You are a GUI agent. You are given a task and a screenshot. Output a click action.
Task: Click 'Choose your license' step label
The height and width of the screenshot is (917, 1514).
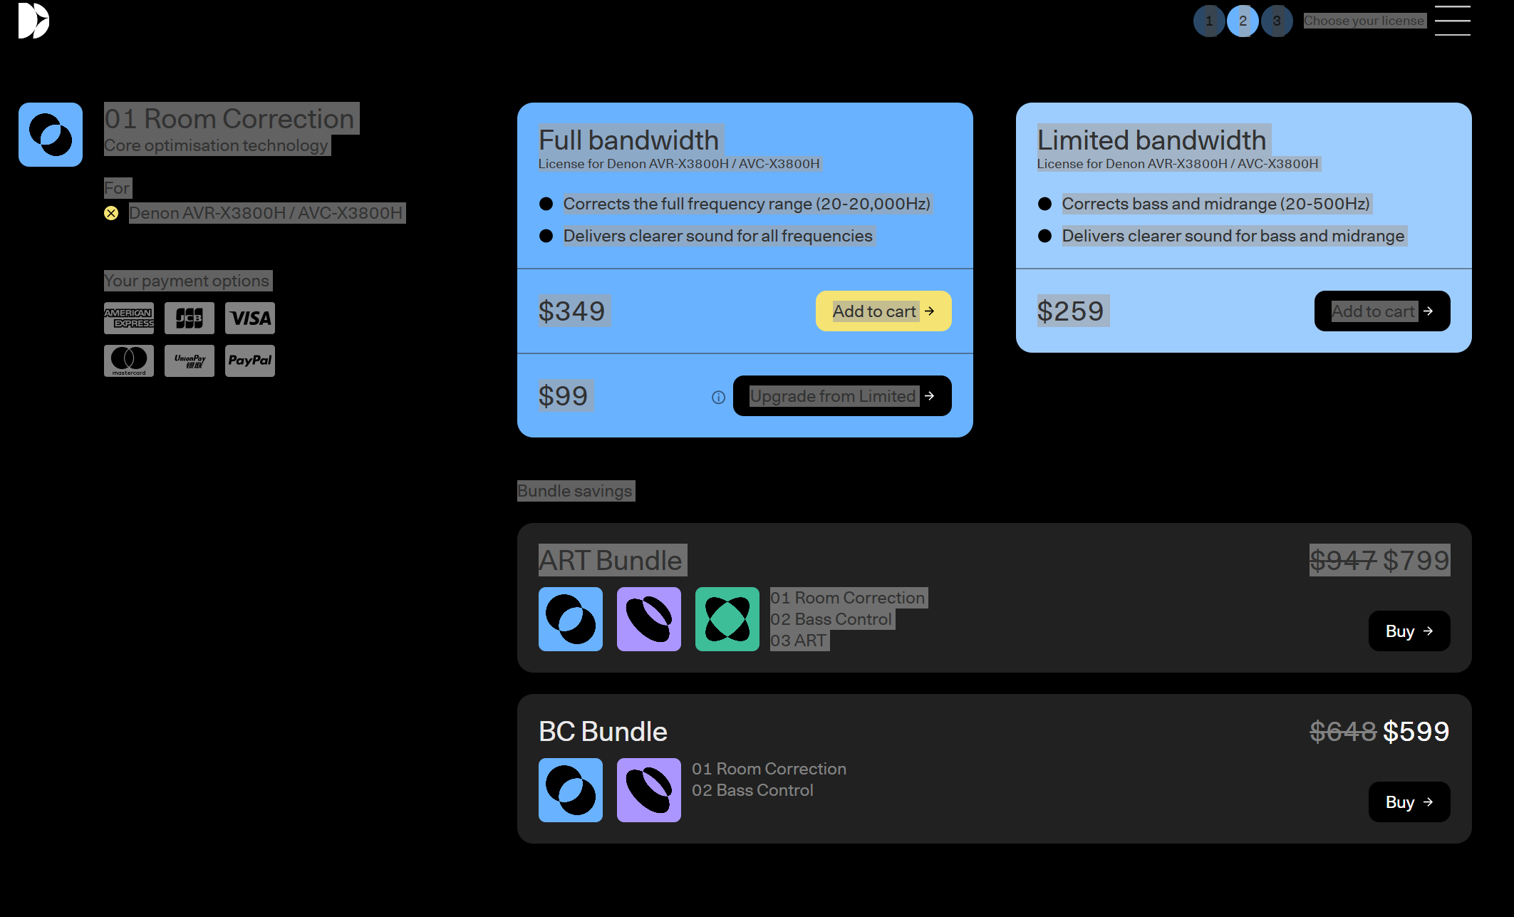(1364, 21)
